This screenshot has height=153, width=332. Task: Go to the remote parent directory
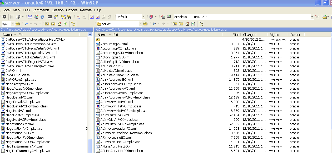pos(175,24)
